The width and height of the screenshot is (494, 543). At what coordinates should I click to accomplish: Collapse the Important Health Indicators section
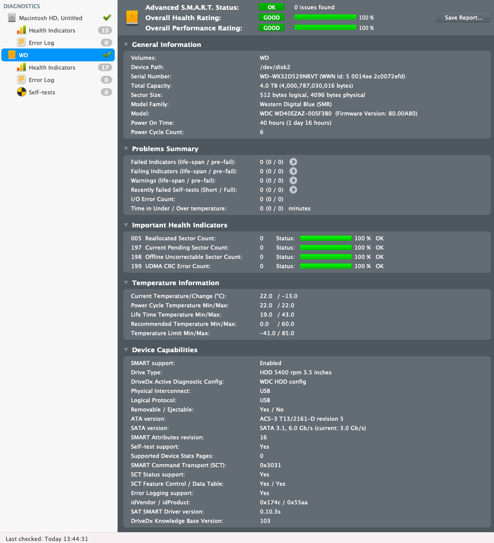click(x=126, y=225)
